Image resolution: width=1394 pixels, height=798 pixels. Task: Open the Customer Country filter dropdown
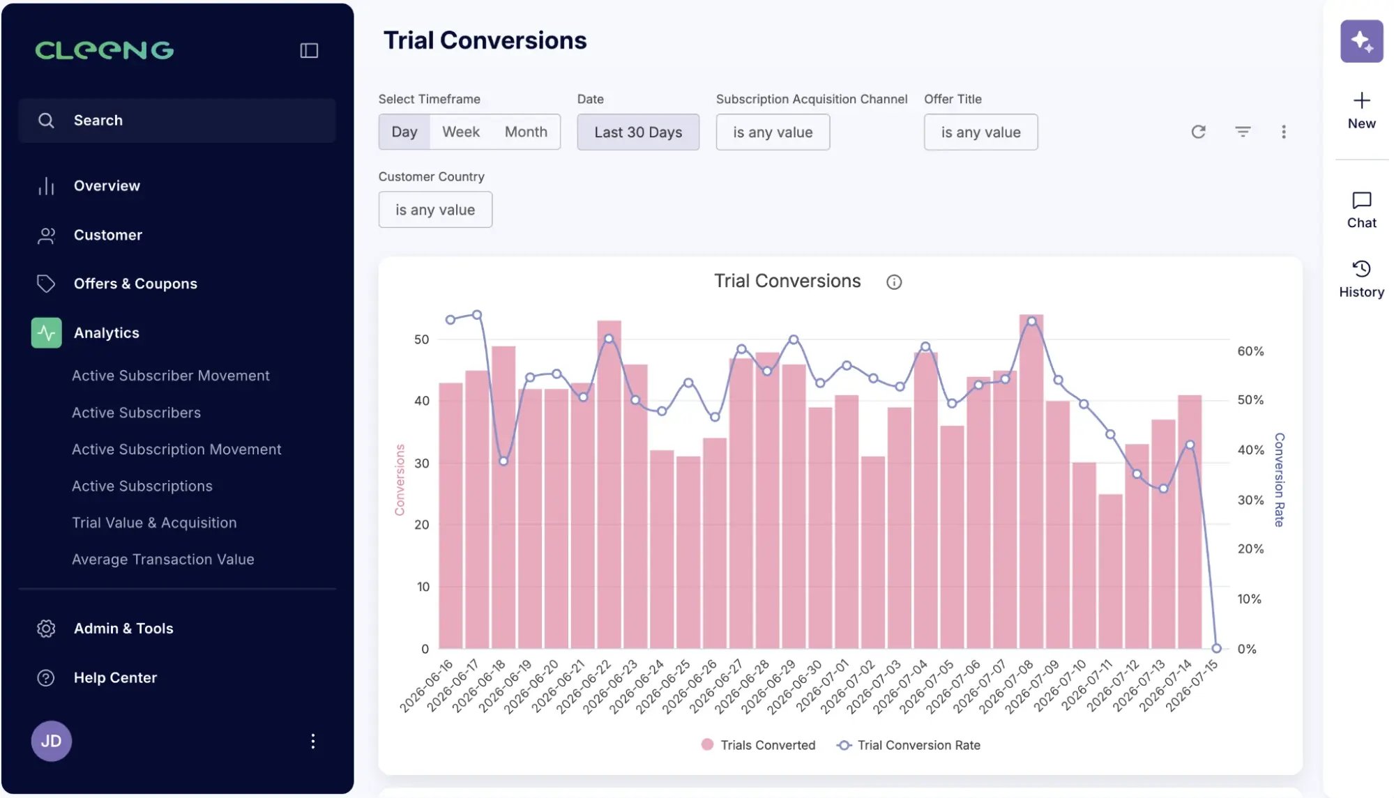(435, 210)
